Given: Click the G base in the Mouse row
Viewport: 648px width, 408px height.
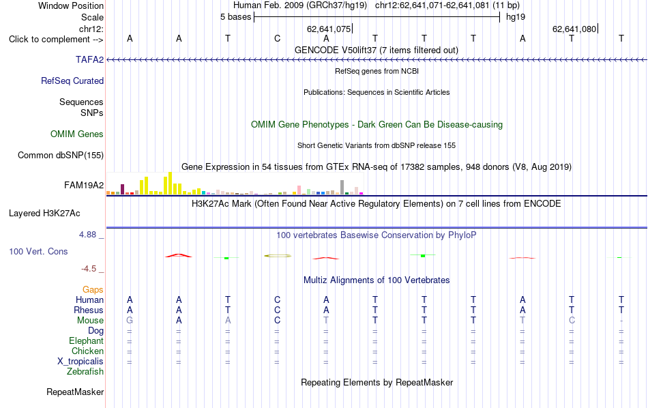Looking at the screenshot, I should click(130, 321).
